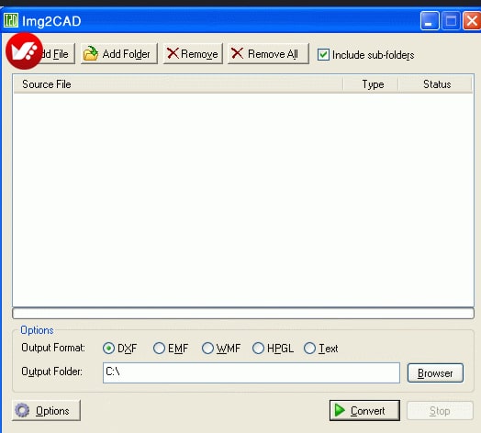Screen dimensions: 481x433
Task: Select Text output format
Action: 309,349
